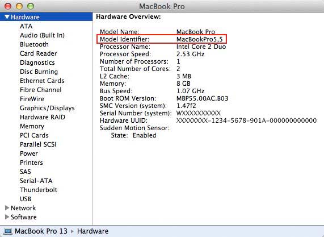Click Boot ROM Version MBP55.00AC.B03

coord(202,98)
